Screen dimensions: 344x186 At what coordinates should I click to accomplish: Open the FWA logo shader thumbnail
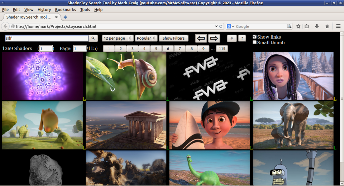(210, 76)
